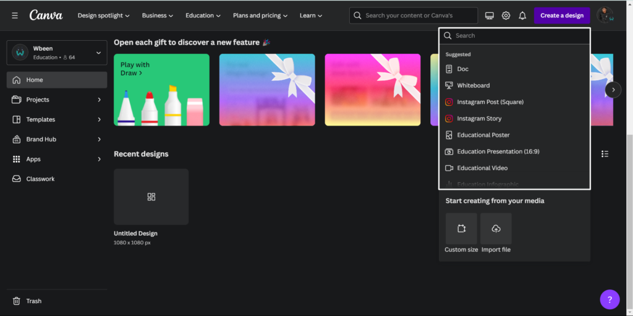Viewport: 633px width, 316px height.
Task: Select Instagram Story option
Action: (x=514, y=119)
